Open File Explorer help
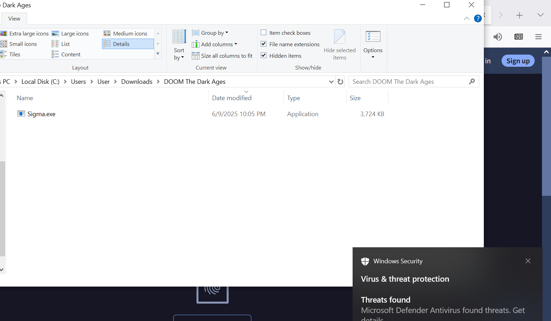 click(478, 18)
